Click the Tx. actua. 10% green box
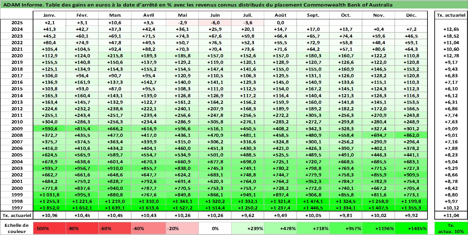The height and width of the screenshot is (235, 468). [x=451, y=228]
